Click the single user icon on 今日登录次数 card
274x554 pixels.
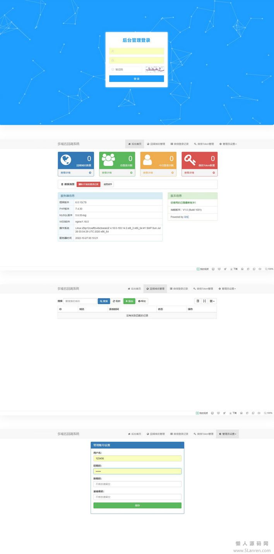[147, 160]
